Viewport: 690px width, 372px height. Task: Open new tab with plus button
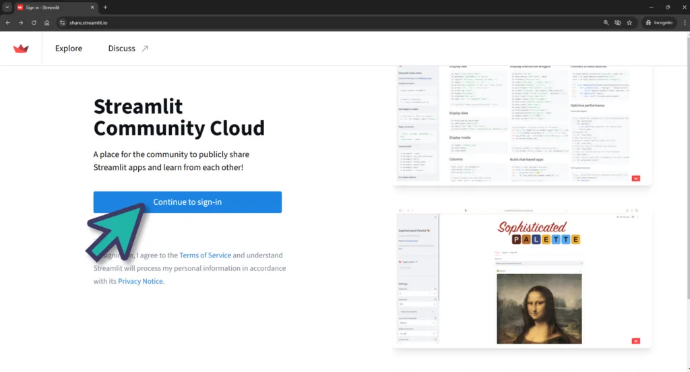tap(105, 7)
